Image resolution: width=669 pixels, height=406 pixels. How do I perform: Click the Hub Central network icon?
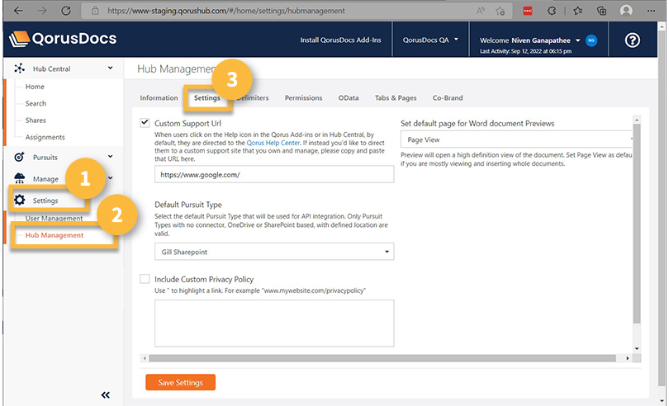(x=20, y=69)
